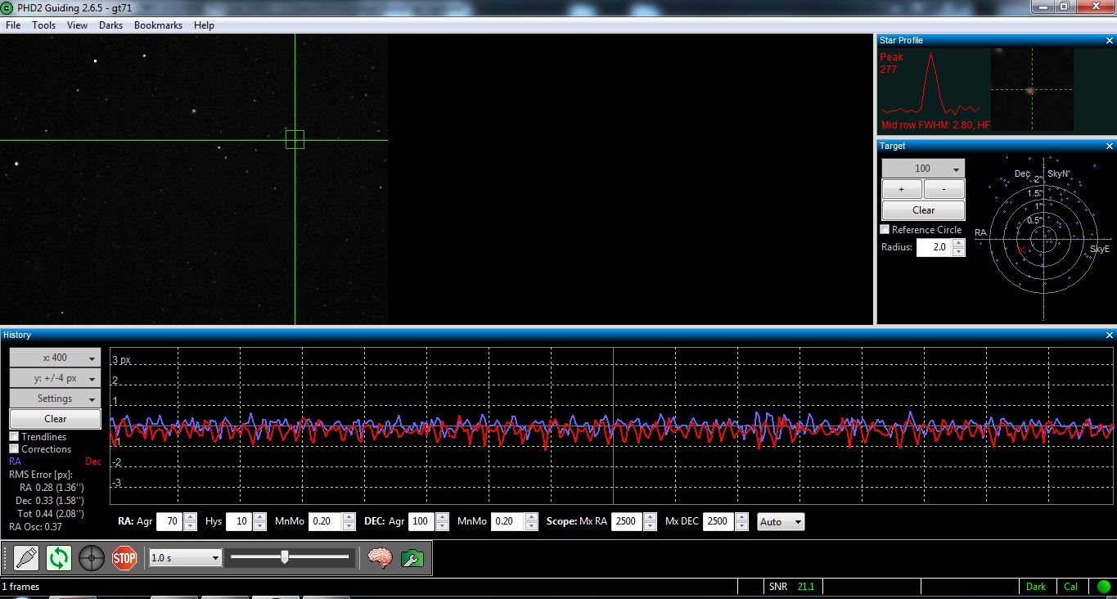
Task: Open the x: 400 scale dropdown
Action: pos(55,358)
